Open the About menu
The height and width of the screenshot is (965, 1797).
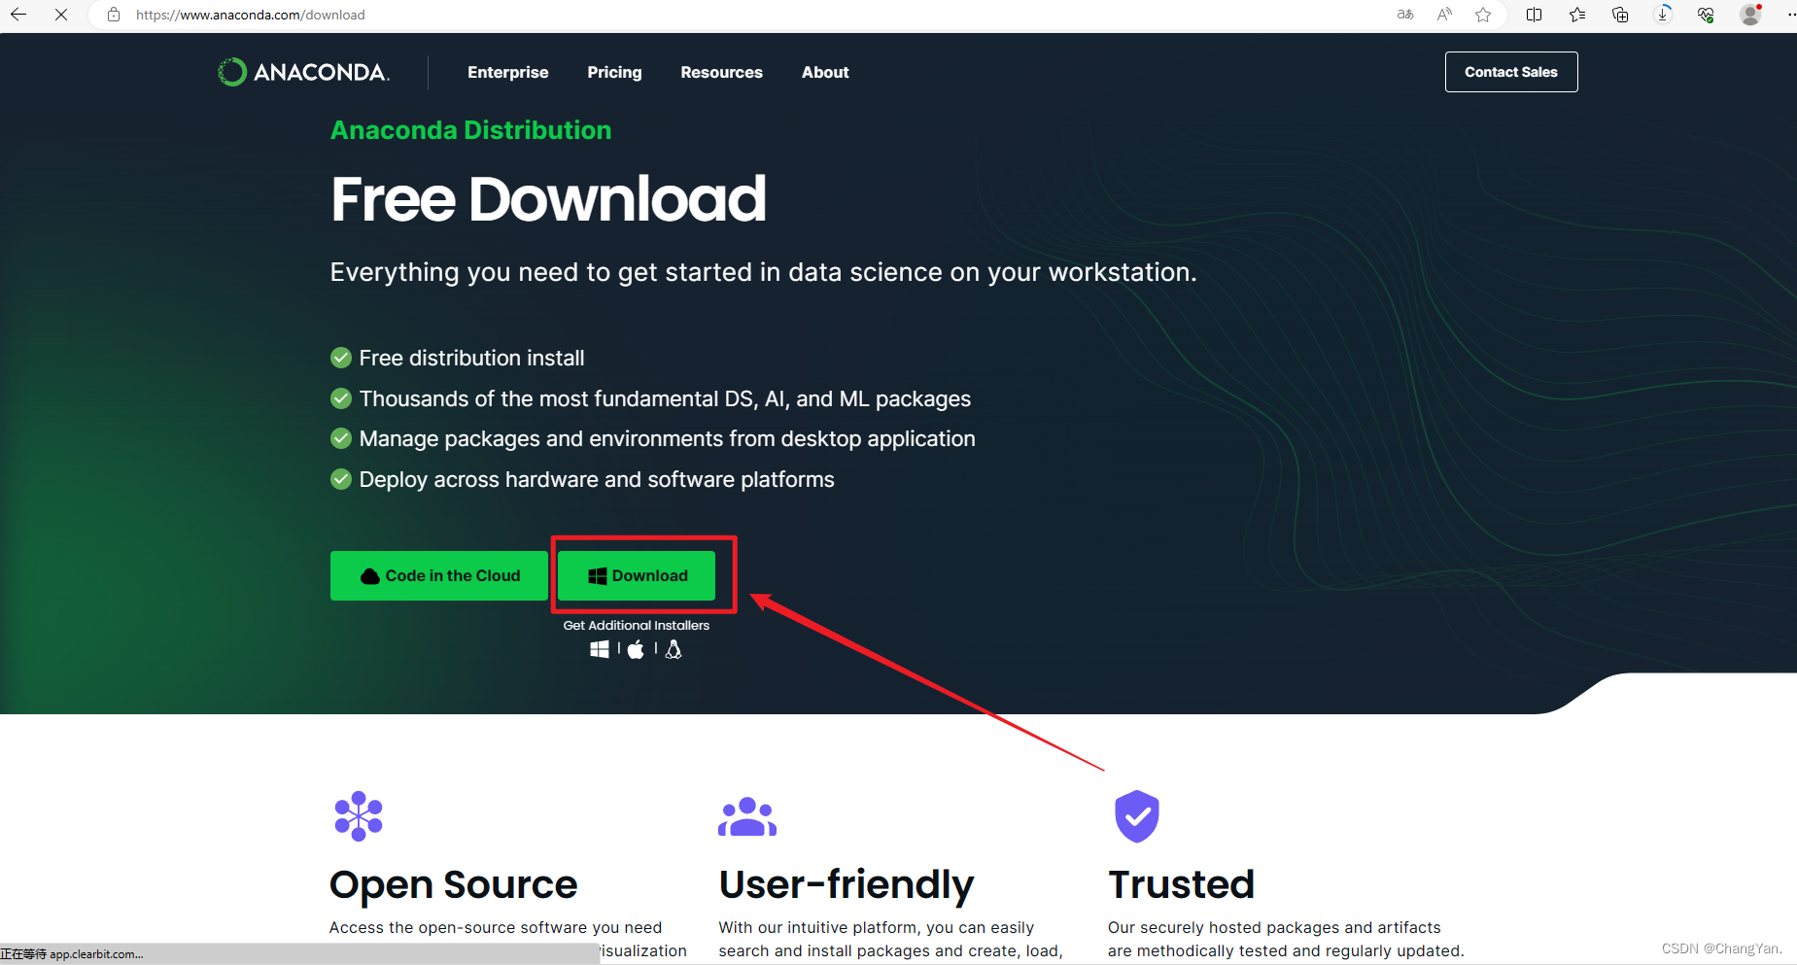pyautogui.click(x=825, y=72)
